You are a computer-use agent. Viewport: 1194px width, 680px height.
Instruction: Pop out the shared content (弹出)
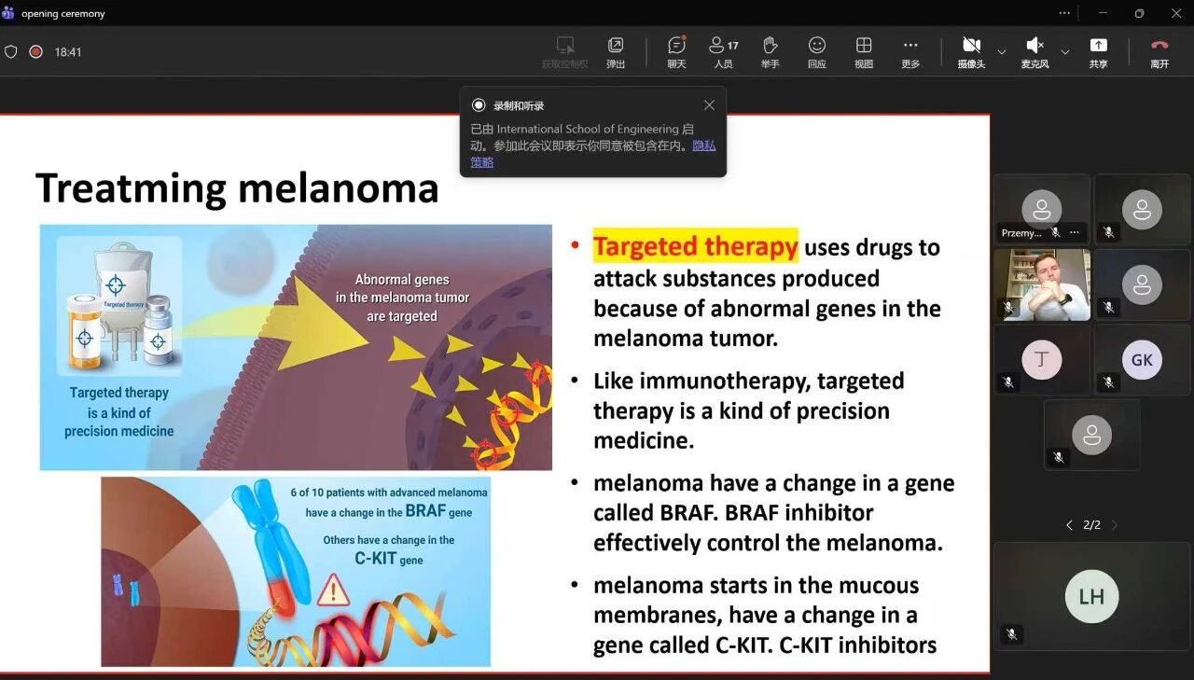click(x=616, y=51)
